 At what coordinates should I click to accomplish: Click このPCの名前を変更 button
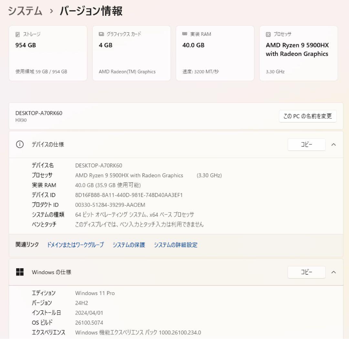[307, 116]
